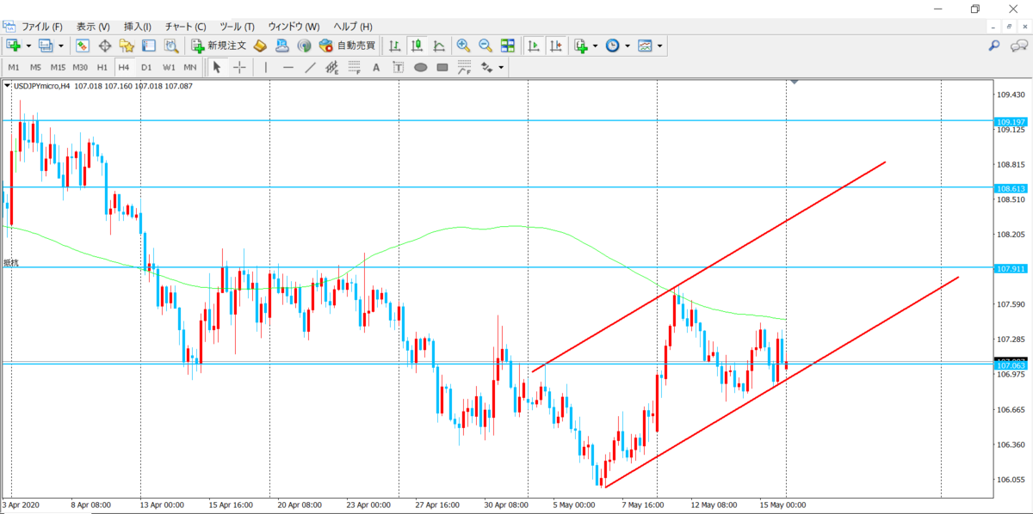
Task: Select the trendline drawing tool
Action: point(311,67)
